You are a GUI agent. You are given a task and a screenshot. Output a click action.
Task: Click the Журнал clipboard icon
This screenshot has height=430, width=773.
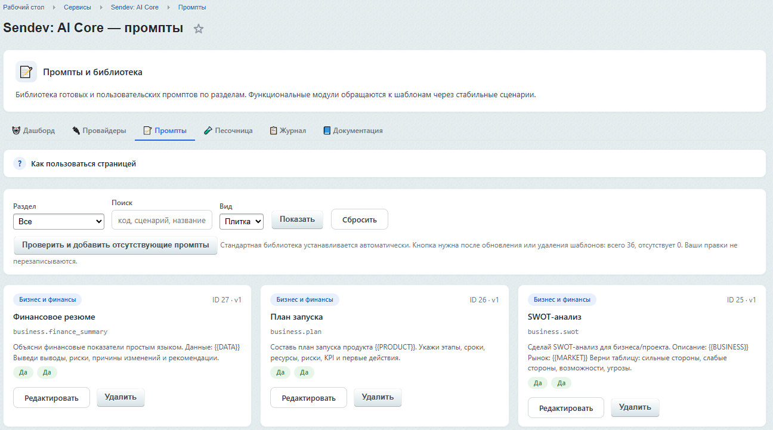(273, 131)
